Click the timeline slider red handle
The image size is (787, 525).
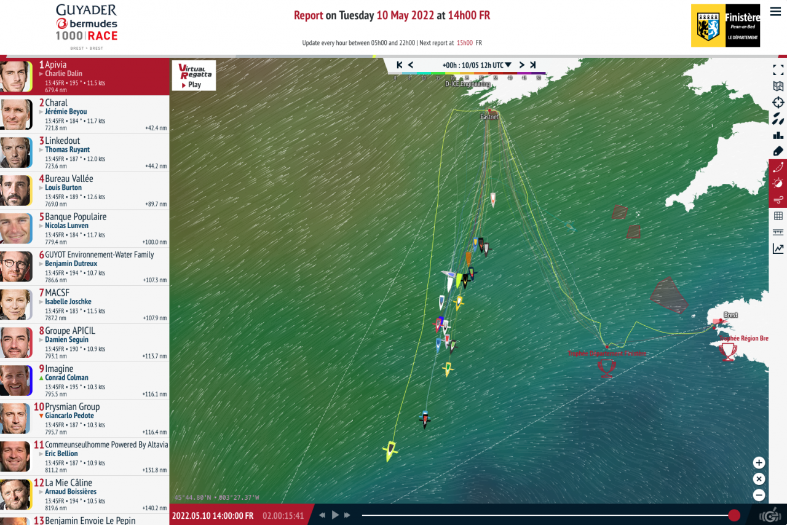pos(734,515)
